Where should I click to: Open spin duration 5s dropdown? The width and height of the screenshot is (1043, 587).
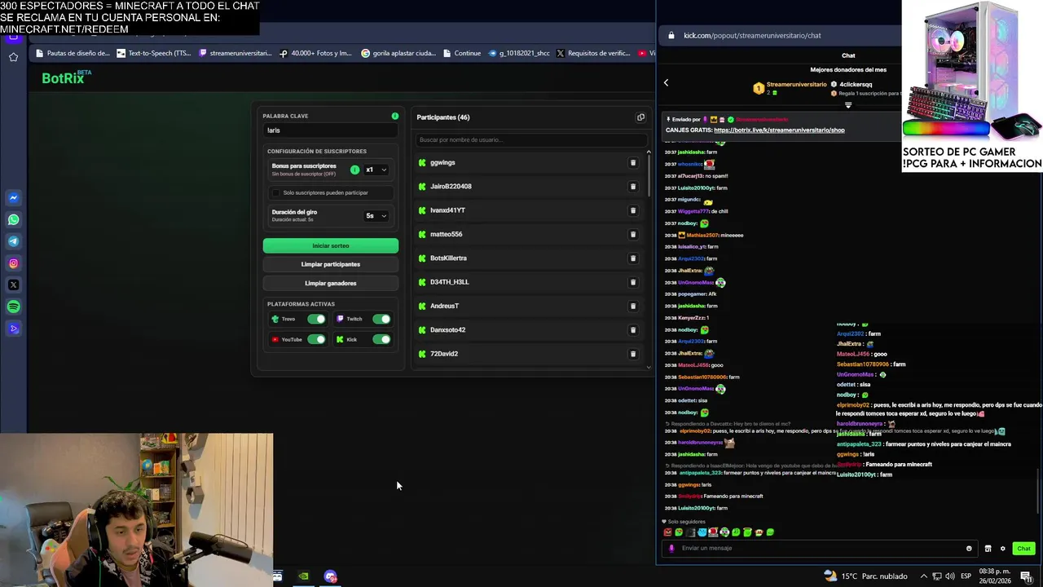click(376, 216)
